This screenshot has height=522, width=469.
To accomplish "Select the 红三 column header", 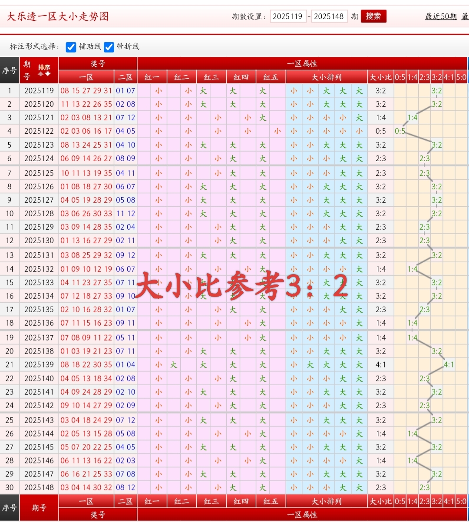I will tap(211, 77).
